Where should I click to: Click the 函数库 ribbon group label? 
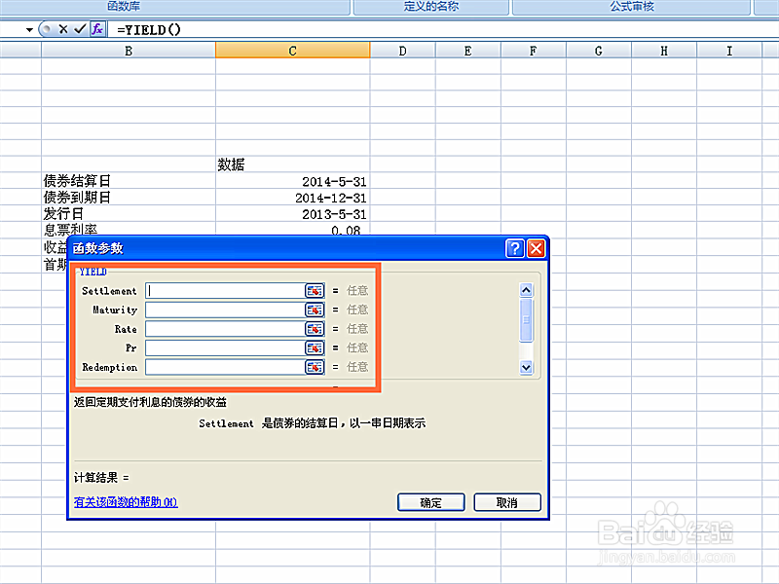124,7
